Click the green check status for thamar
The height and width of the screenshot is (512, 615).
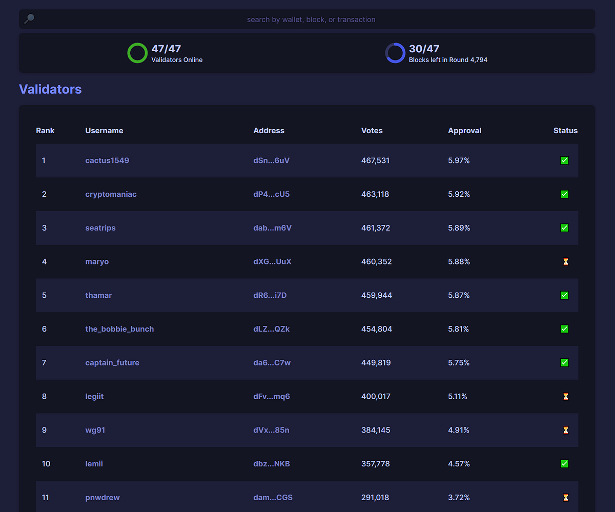564,295
